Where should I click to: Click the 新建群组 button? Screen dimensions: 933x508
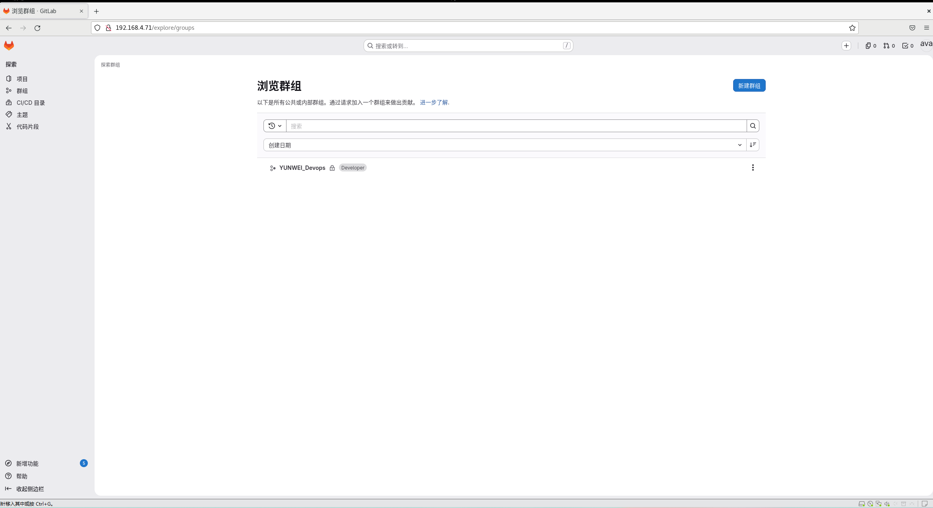click(x=749, y=86)
